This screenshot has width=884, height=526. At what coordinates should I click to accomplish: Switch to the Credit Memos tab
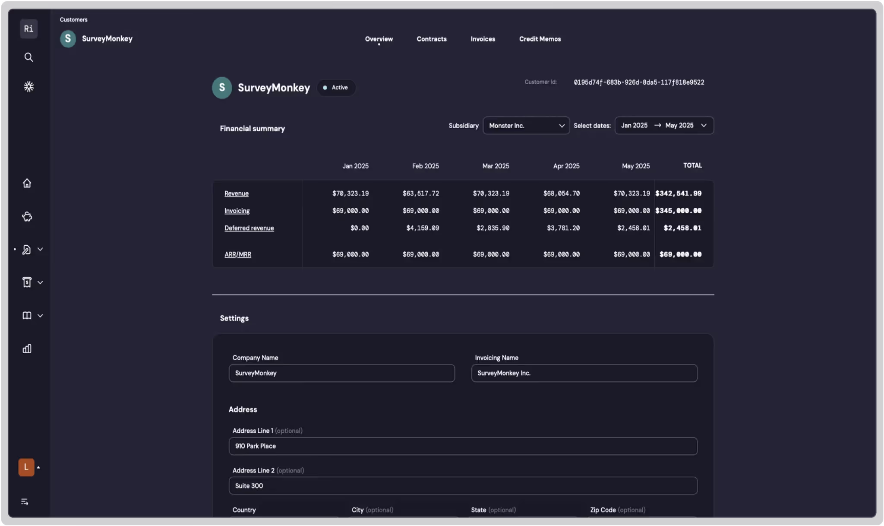(540, 39)
